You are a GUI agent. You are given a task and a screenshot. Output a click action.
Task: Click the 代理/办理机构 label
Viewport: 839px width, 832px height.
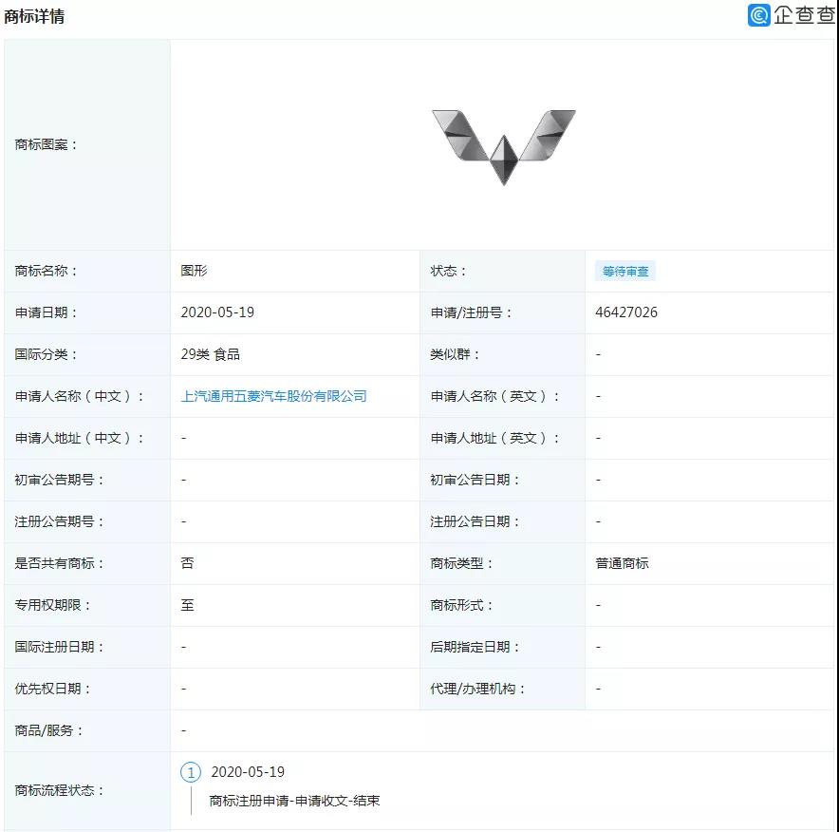(x=477, y=689)
